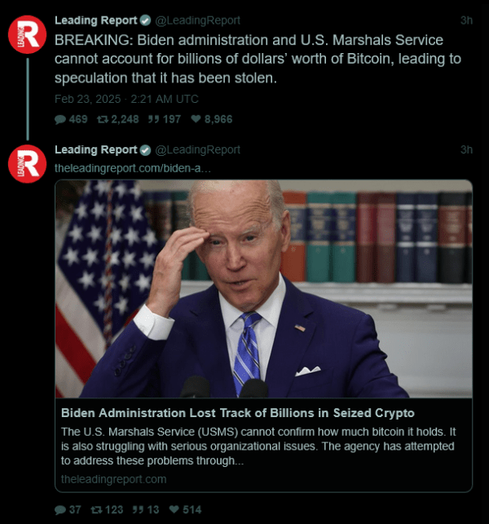The image size is (489, 524).
Task: Click the retweet icon showing 2,248
Action: (x=103, y=119)
